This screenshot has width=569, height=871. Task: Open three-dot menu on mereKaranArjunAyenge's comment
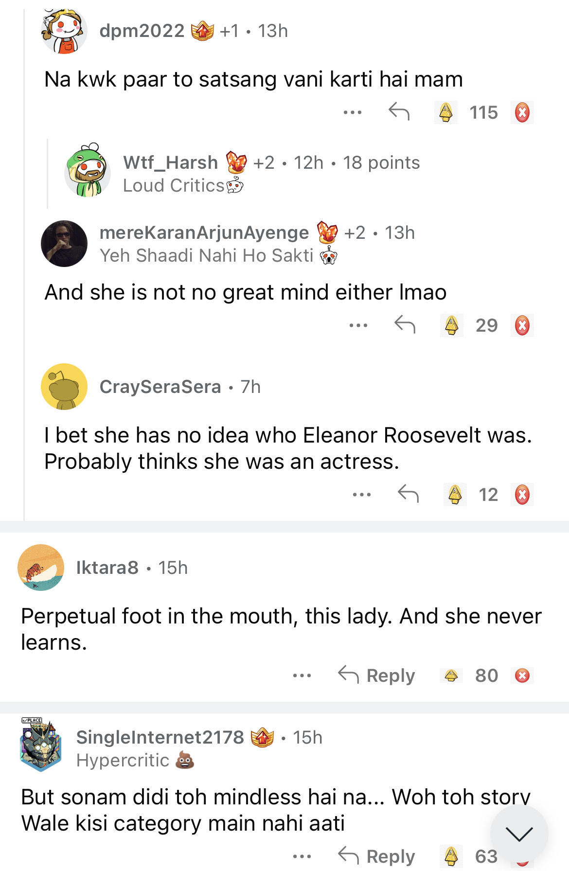click(x=358, y=325)
